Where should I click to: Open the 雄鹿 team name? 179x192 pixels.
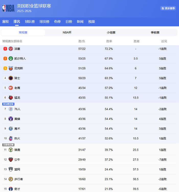17,150
